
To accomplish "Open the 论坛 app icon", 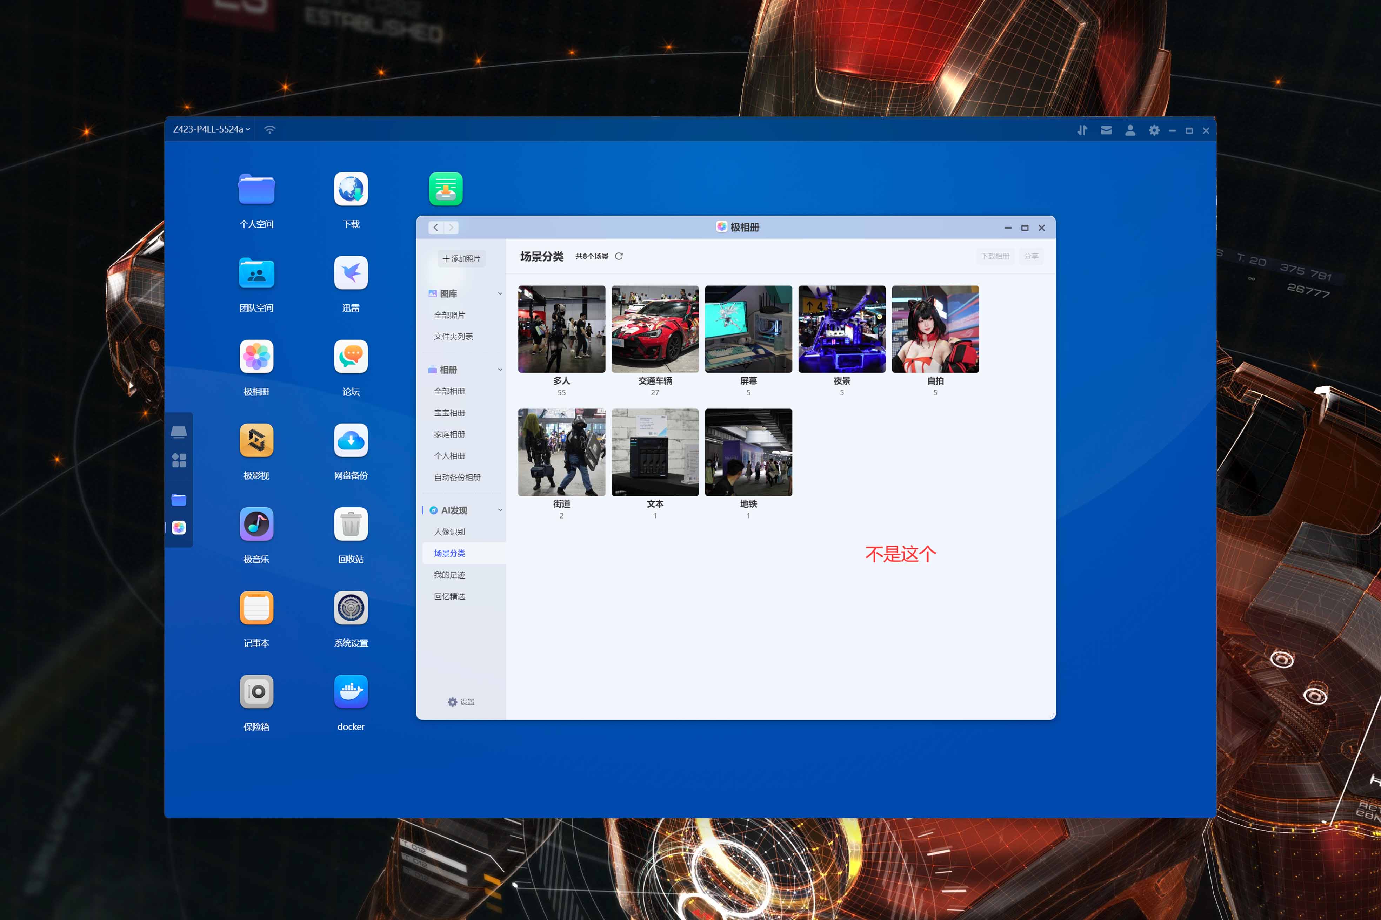I will pos(351,357).
